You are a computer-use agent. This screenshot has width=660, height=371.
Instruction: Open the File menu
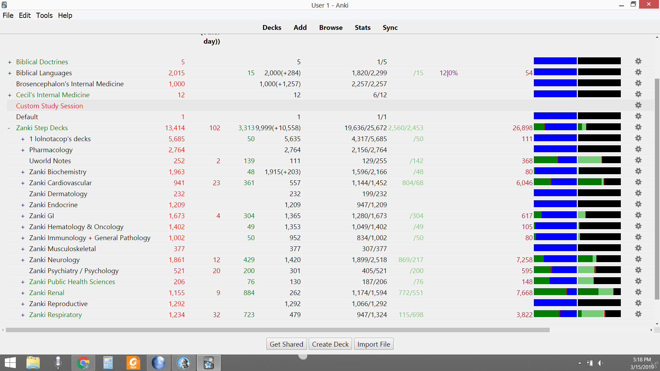click(8, 15)
